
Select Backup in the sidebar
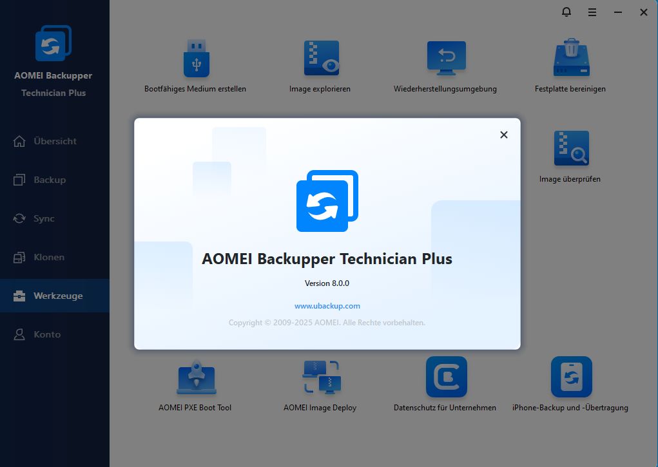55,180
